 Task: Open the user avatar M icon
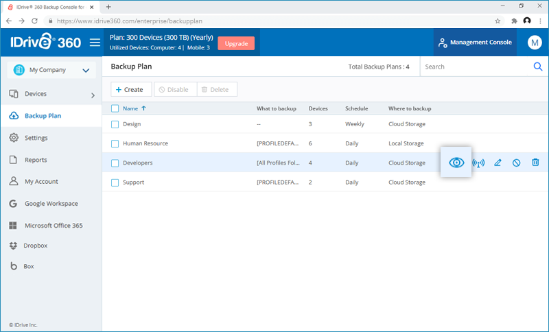tap(535, 43)
